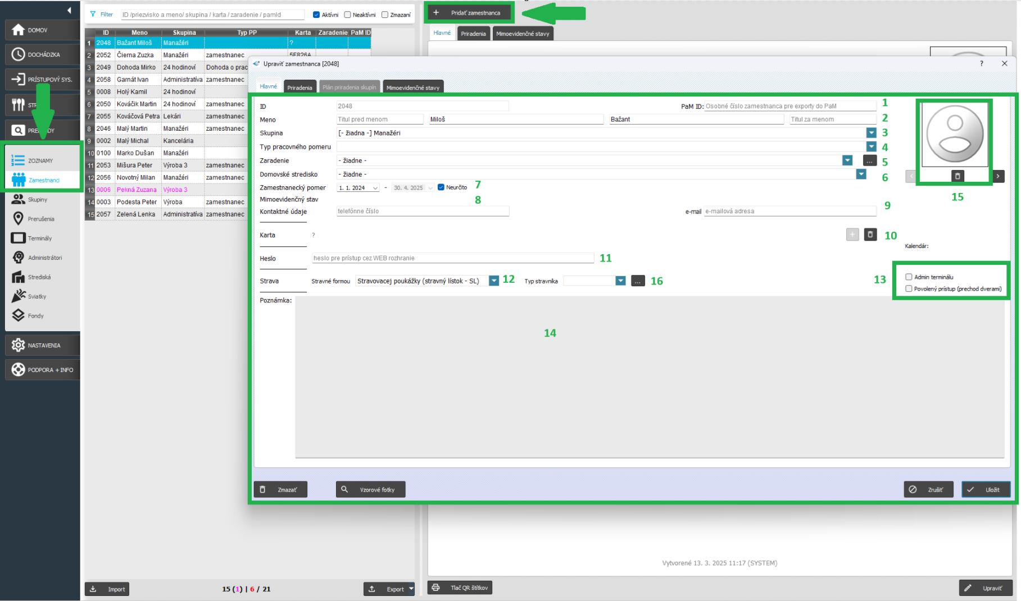Click trash icon next to Karta

click(870, 235)
